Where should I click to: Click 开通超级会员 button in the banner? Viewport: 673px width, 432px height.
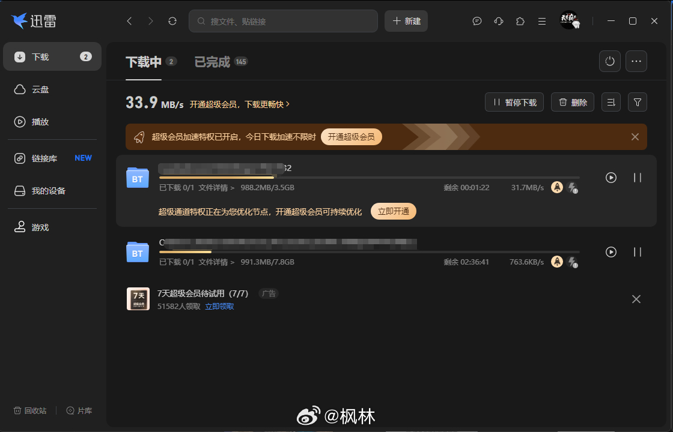[x=351, y=137]
